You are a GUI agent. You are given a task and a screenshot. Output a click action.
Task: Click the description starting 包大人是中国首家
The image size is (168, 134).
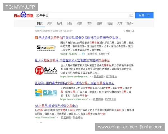coord(97,69)
